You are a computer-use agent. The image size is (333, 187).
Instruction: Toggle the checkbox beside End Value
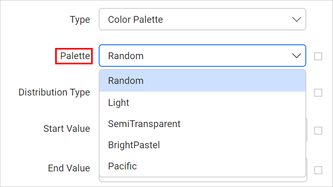tap(318, 170)
